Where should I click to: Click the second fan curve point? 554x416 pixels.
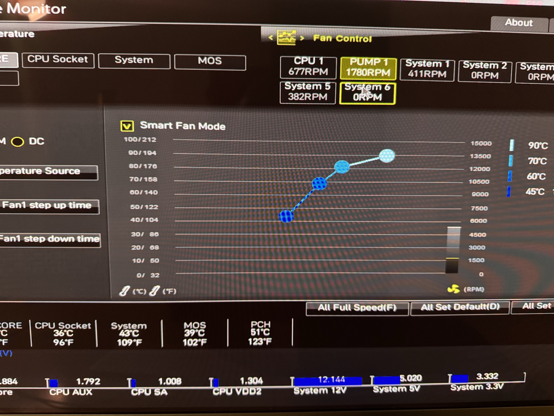(x=319, y=183)
